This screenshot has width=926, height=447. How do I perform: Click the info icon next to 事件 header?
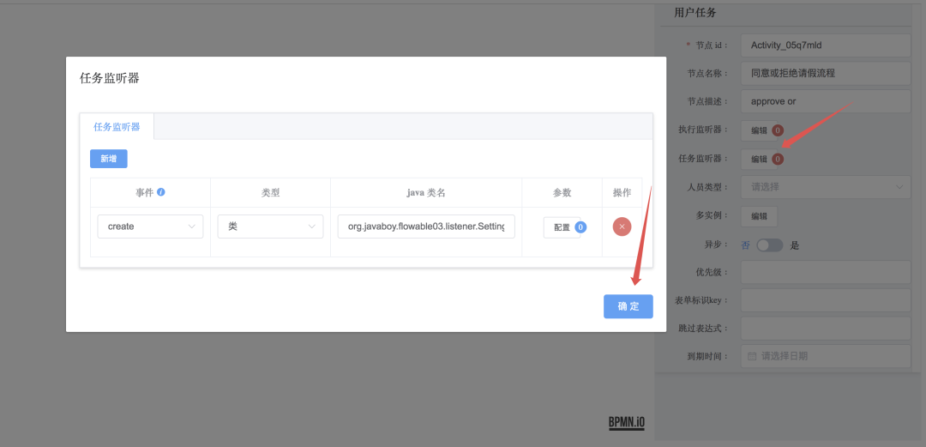[x=160, y=192]
